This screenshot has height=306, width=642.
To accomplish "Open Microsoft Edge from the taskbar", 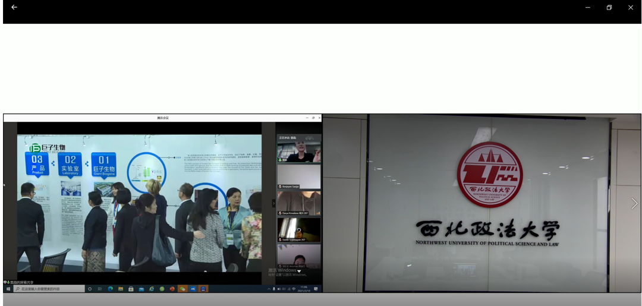I will coord(110,289).
